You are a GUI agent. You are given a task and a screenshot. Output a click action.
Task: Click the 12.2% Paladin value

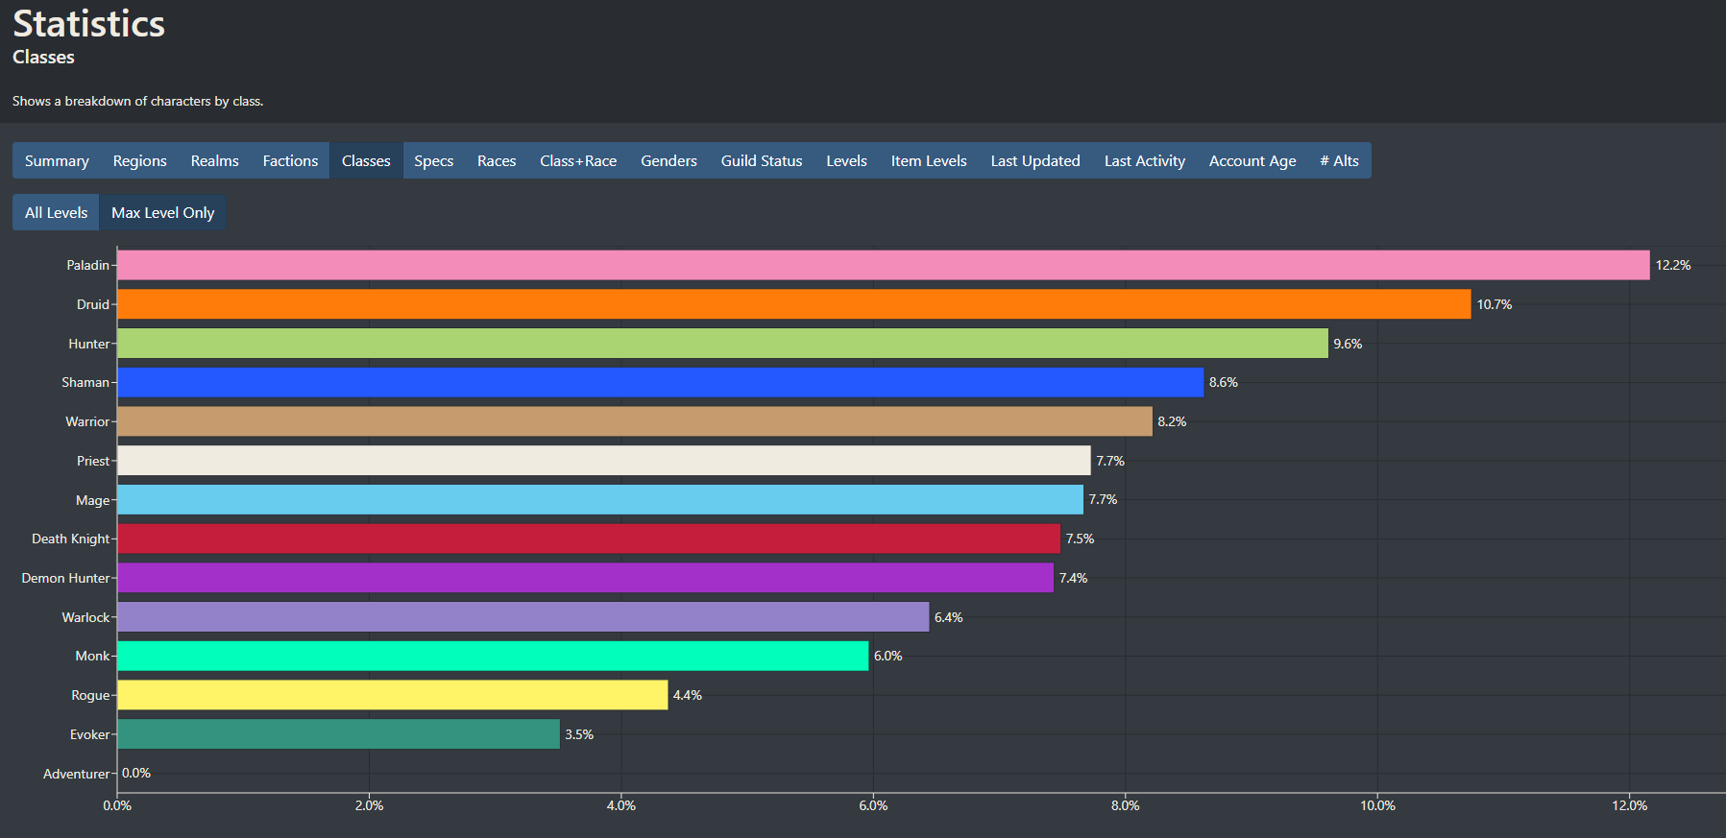tap(1673, 265)
